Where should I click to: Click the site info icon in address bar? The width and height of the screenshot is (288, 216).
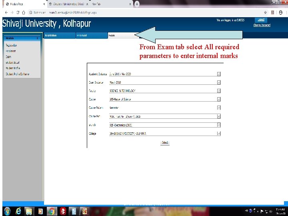(31, 12)
